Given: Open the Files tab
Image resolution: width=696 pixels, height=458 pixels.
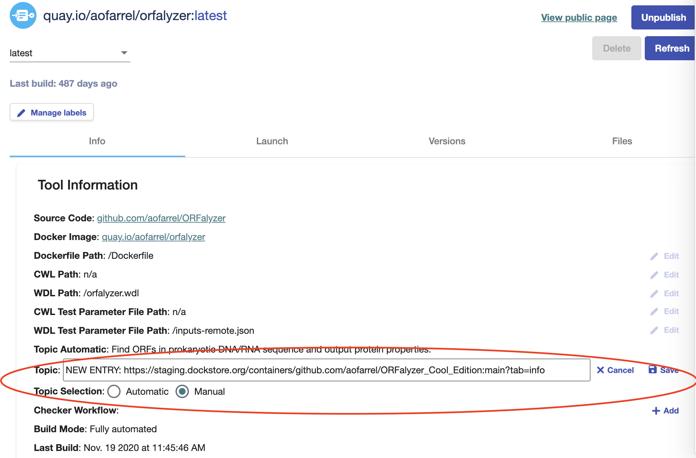Looking at the screenshot, I should (x=622, y=141).
